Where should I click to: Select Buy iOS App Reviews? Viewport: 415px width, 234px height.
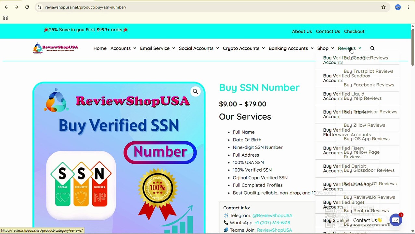[366, 139]
